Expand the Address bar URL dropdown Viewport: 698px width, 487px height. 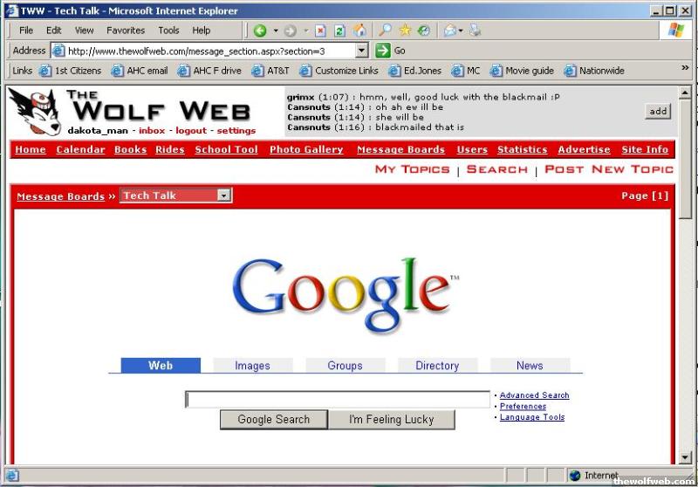(362, 51)
